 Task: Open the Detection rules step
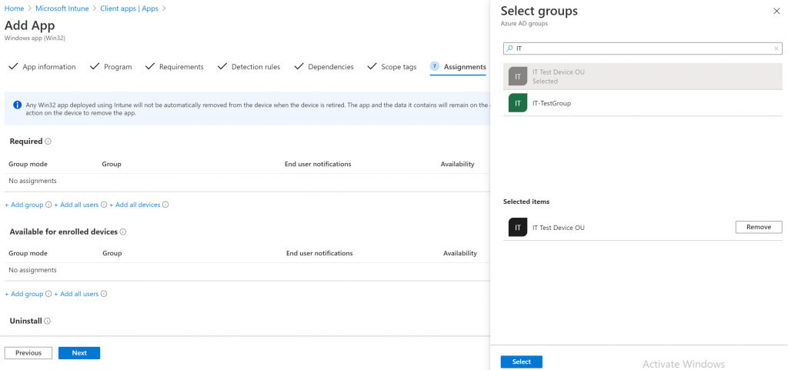coord(249,67)
